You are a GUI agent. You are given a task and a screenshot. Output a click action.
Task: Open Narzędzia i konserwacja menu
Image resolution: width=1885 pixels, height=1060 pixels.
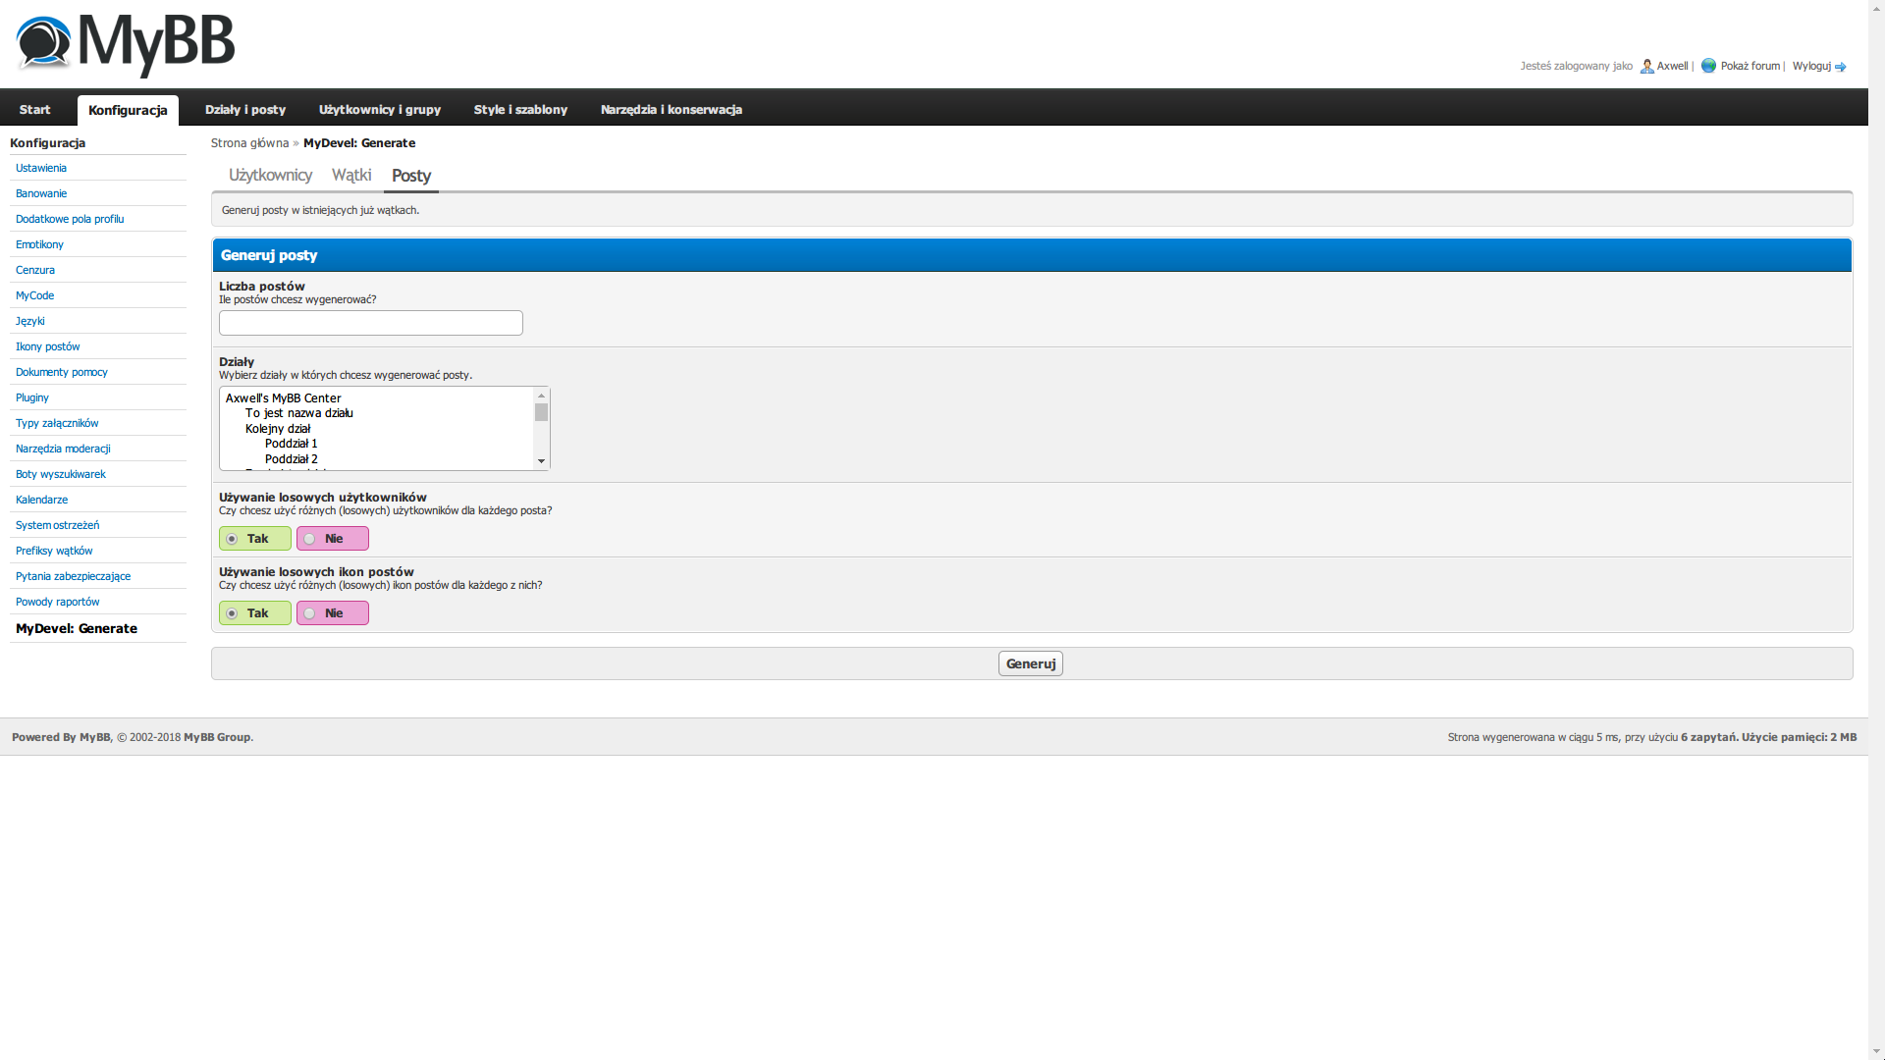(672, 110)
